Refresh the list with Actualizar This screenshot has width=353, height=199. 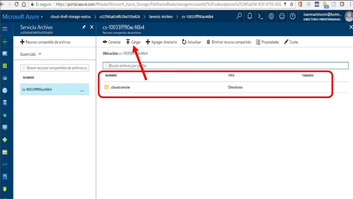click(x=192, y=42)
